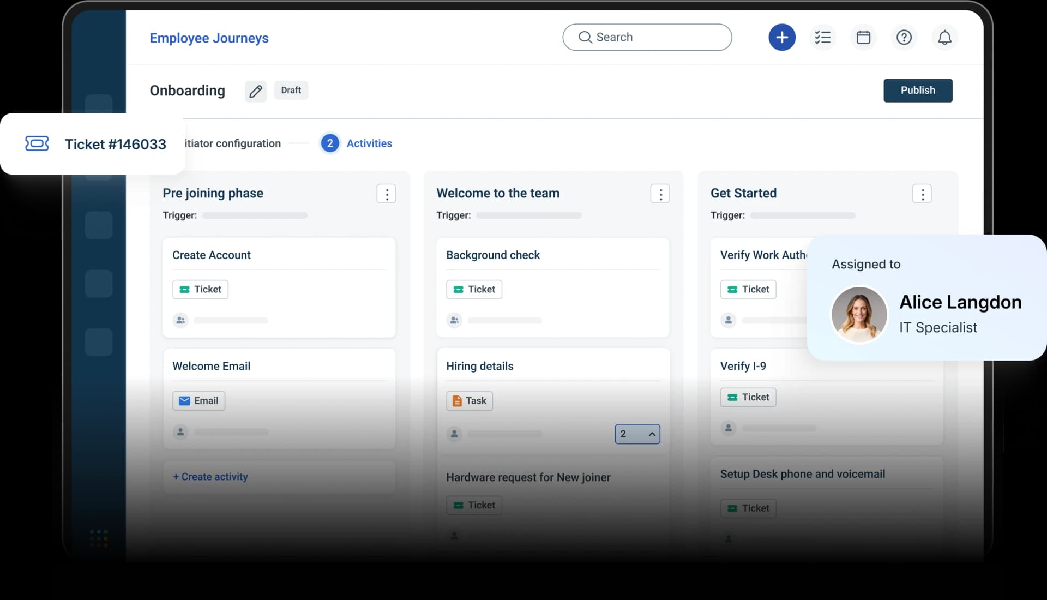This screenshot has width=1047, height=600.
Task: Click the Employee Journeys title link
Action: coord(209,38)
